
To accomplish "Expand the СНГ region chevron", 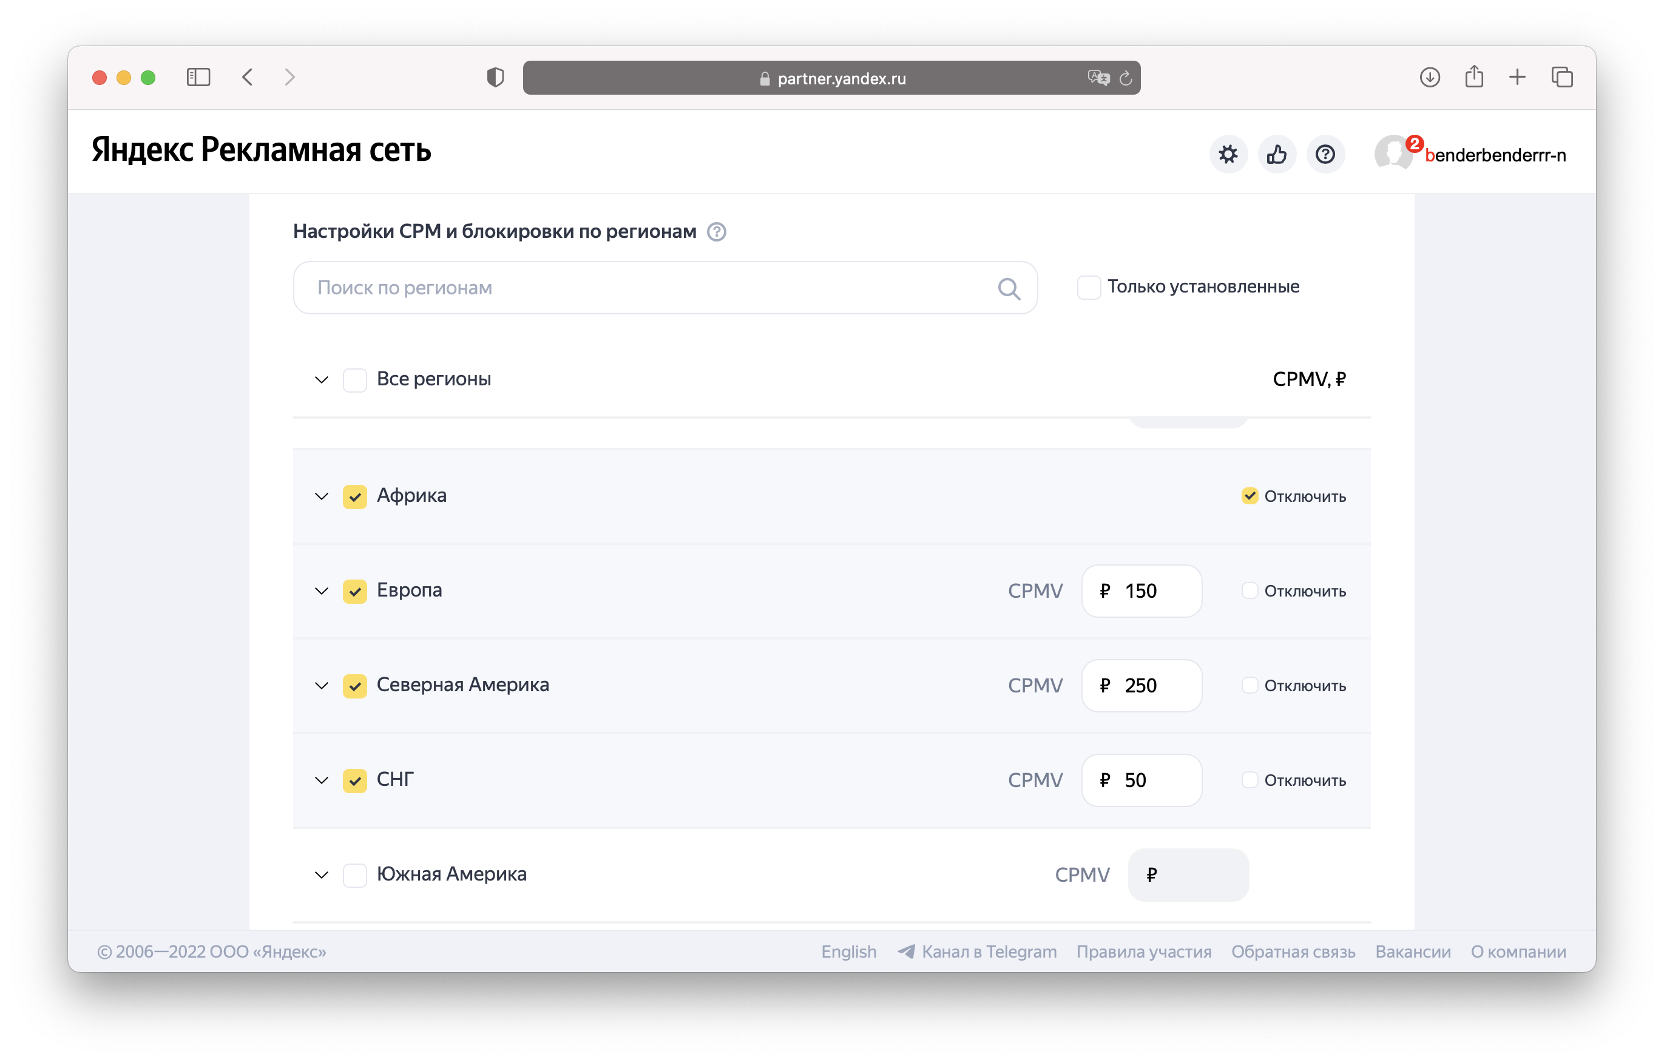I will point(321,780).
